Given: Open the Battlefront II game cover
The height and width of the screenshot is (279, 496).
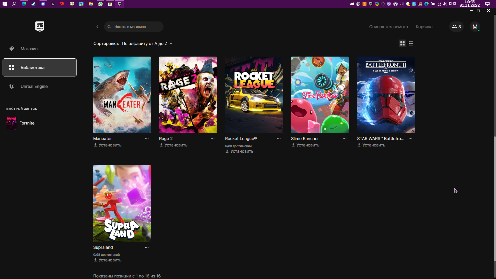Looking at the screenshot, I should point(386,95).
